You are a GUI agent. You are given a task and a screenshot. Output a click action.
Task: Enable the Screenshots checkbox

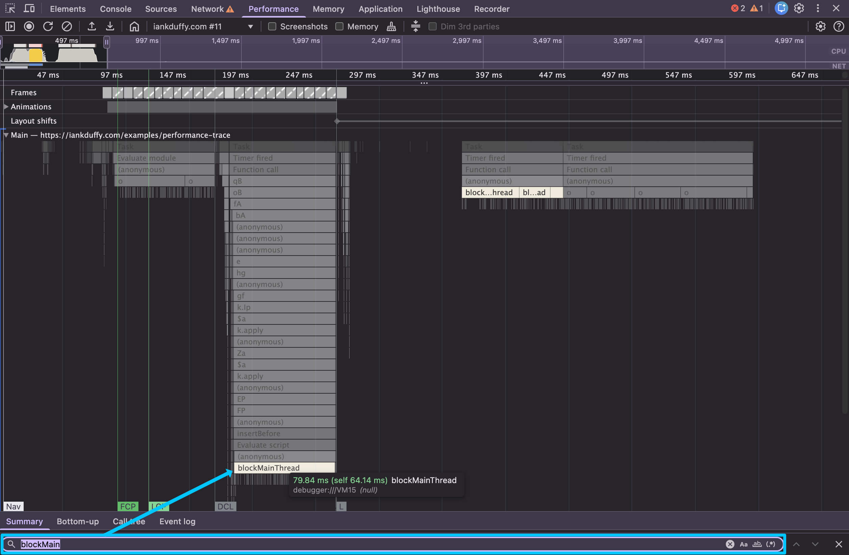(x=272, y=26)
